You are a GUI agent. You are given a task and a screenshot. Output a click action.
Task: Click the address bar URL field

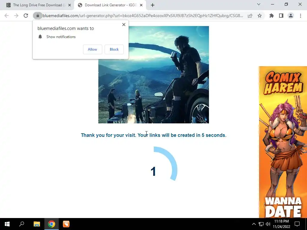pos(143,16)
